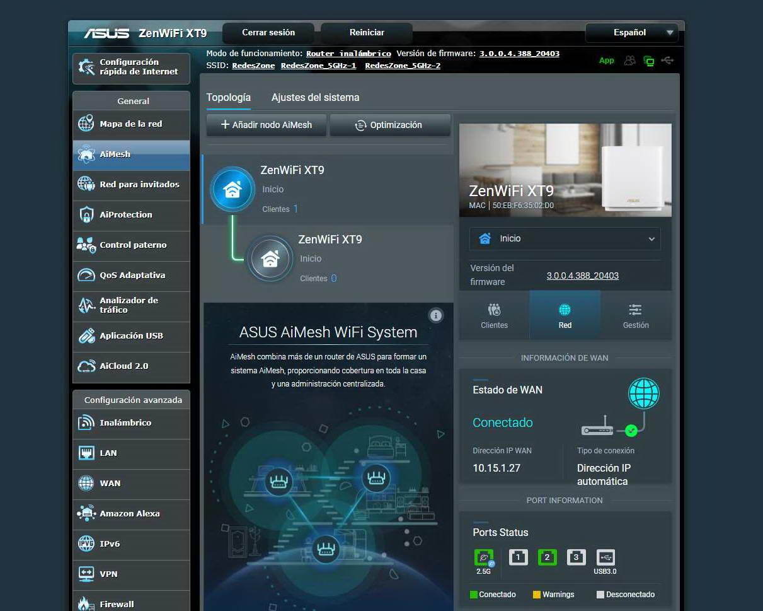The image size is (763, 611).
Task: Click the info icon on AiMesh banner
Action: click(x=435, y=315)
